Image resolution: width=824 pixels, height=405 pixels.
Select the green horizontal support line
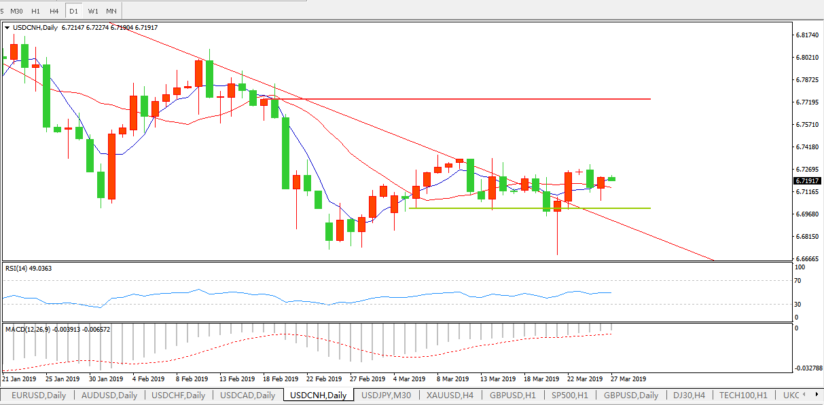530,208
